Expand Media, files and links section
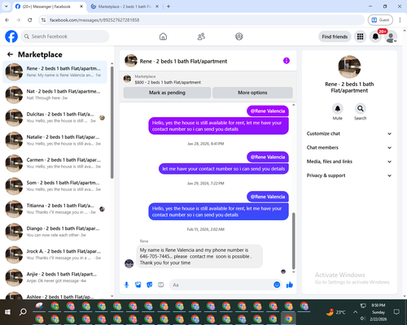The width and height of the screenshot is (407, 325). (349, 162)
